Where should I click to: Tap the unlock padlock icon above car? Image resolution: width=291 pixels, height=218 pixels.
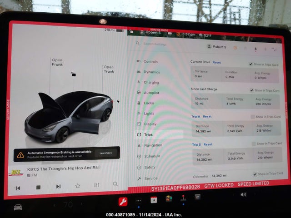click(x=73, y=74)
